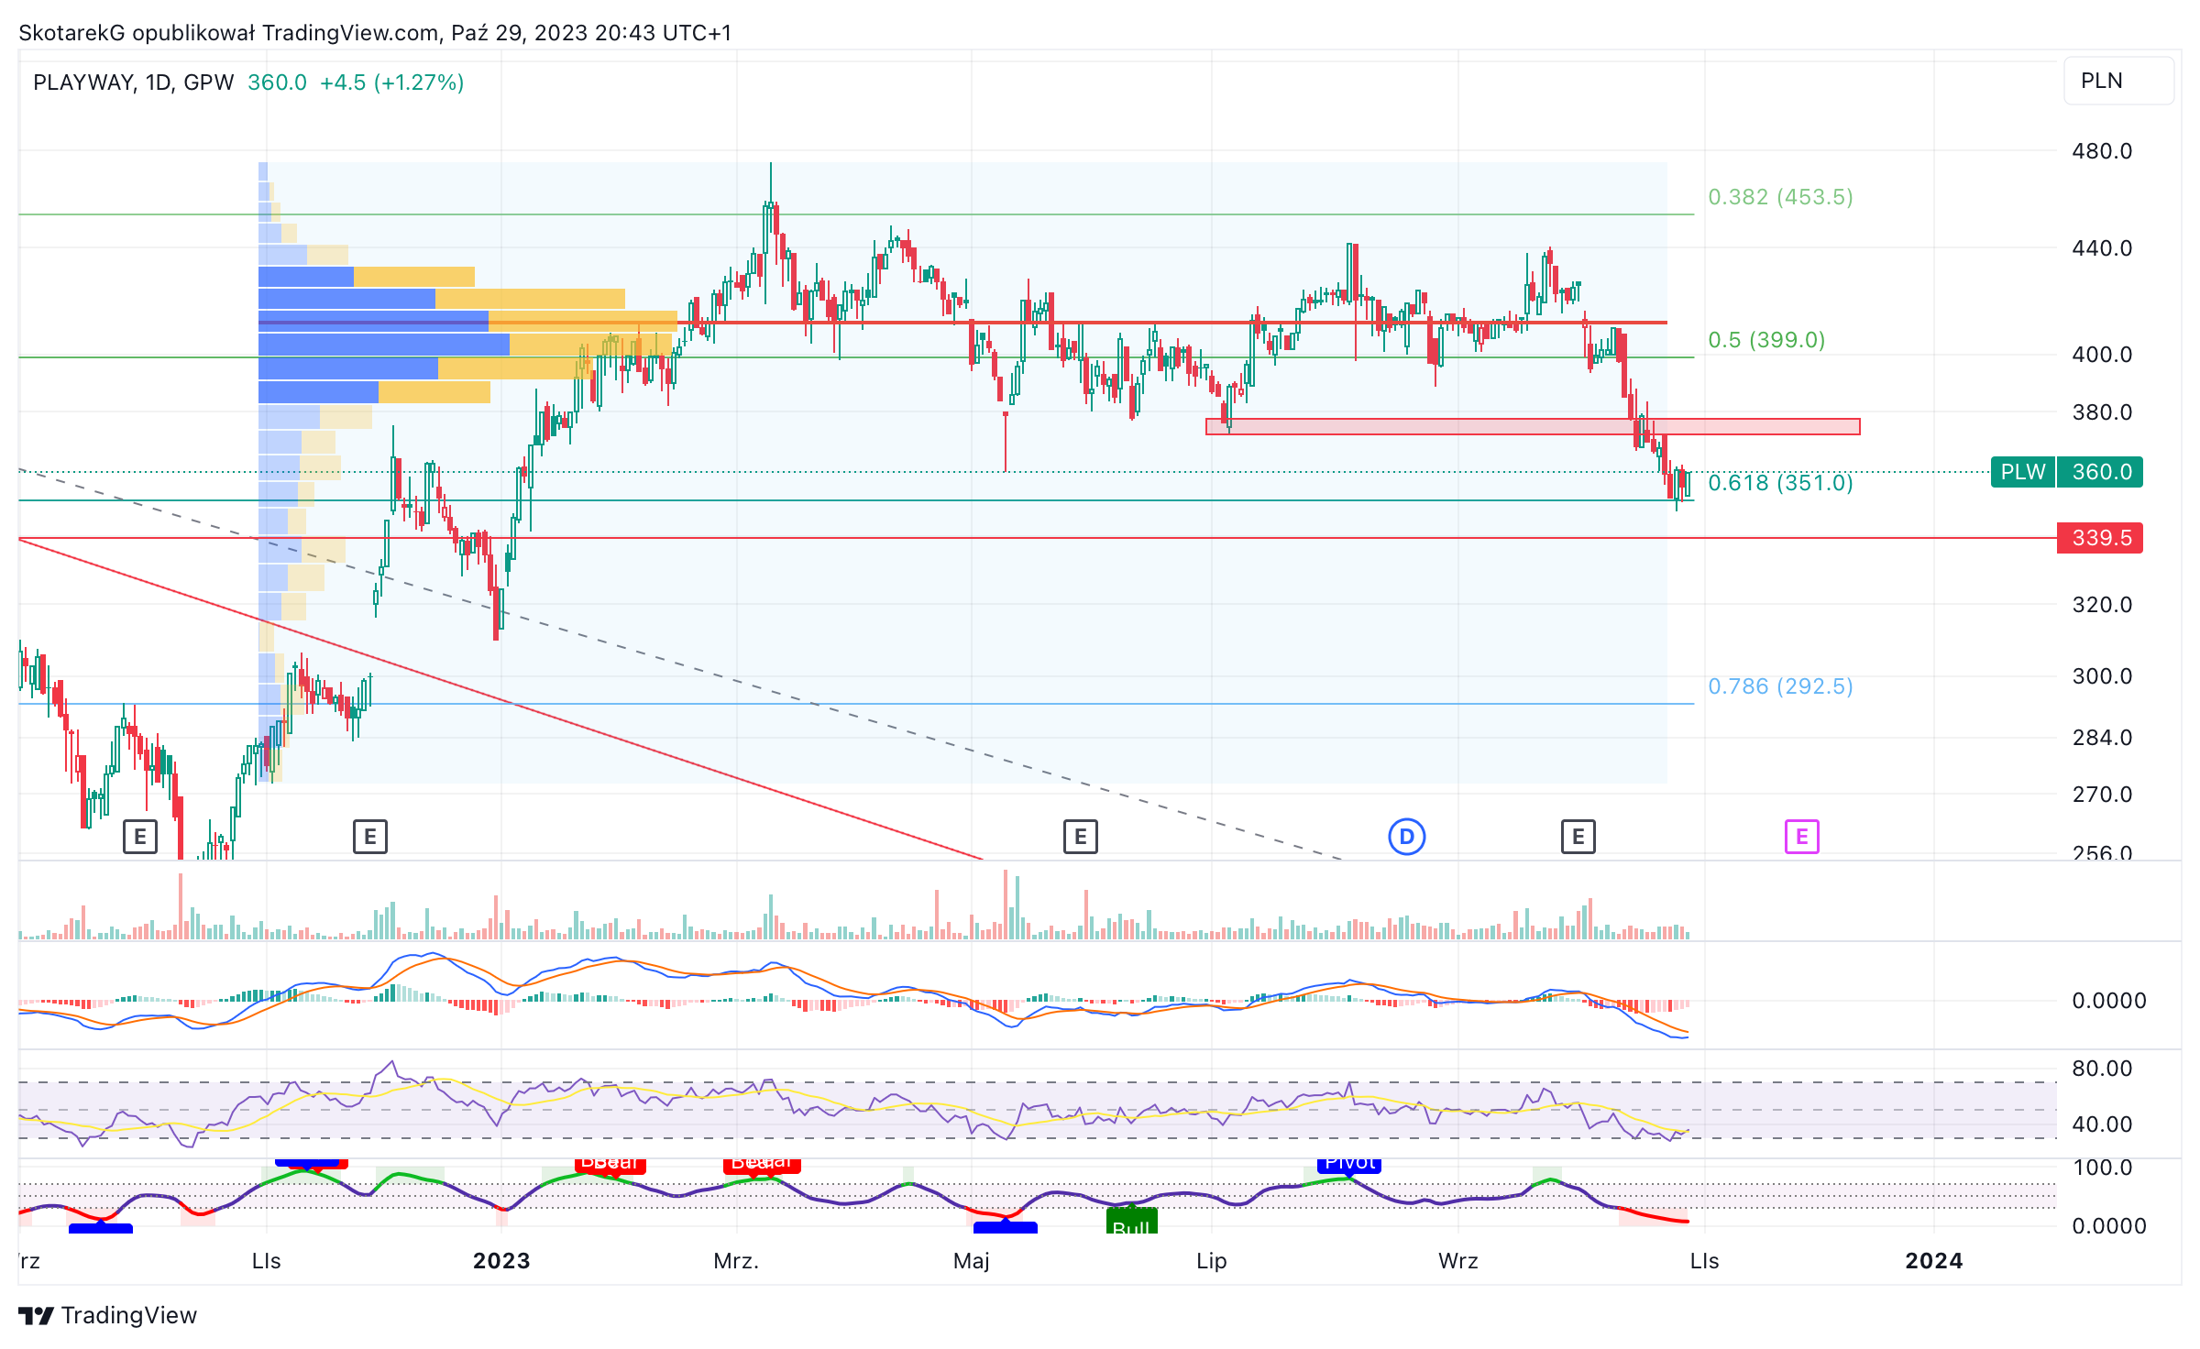Screen dimensions: 2200x1349
Task: Click the red supply zone rectangle
Action: 1533,426
